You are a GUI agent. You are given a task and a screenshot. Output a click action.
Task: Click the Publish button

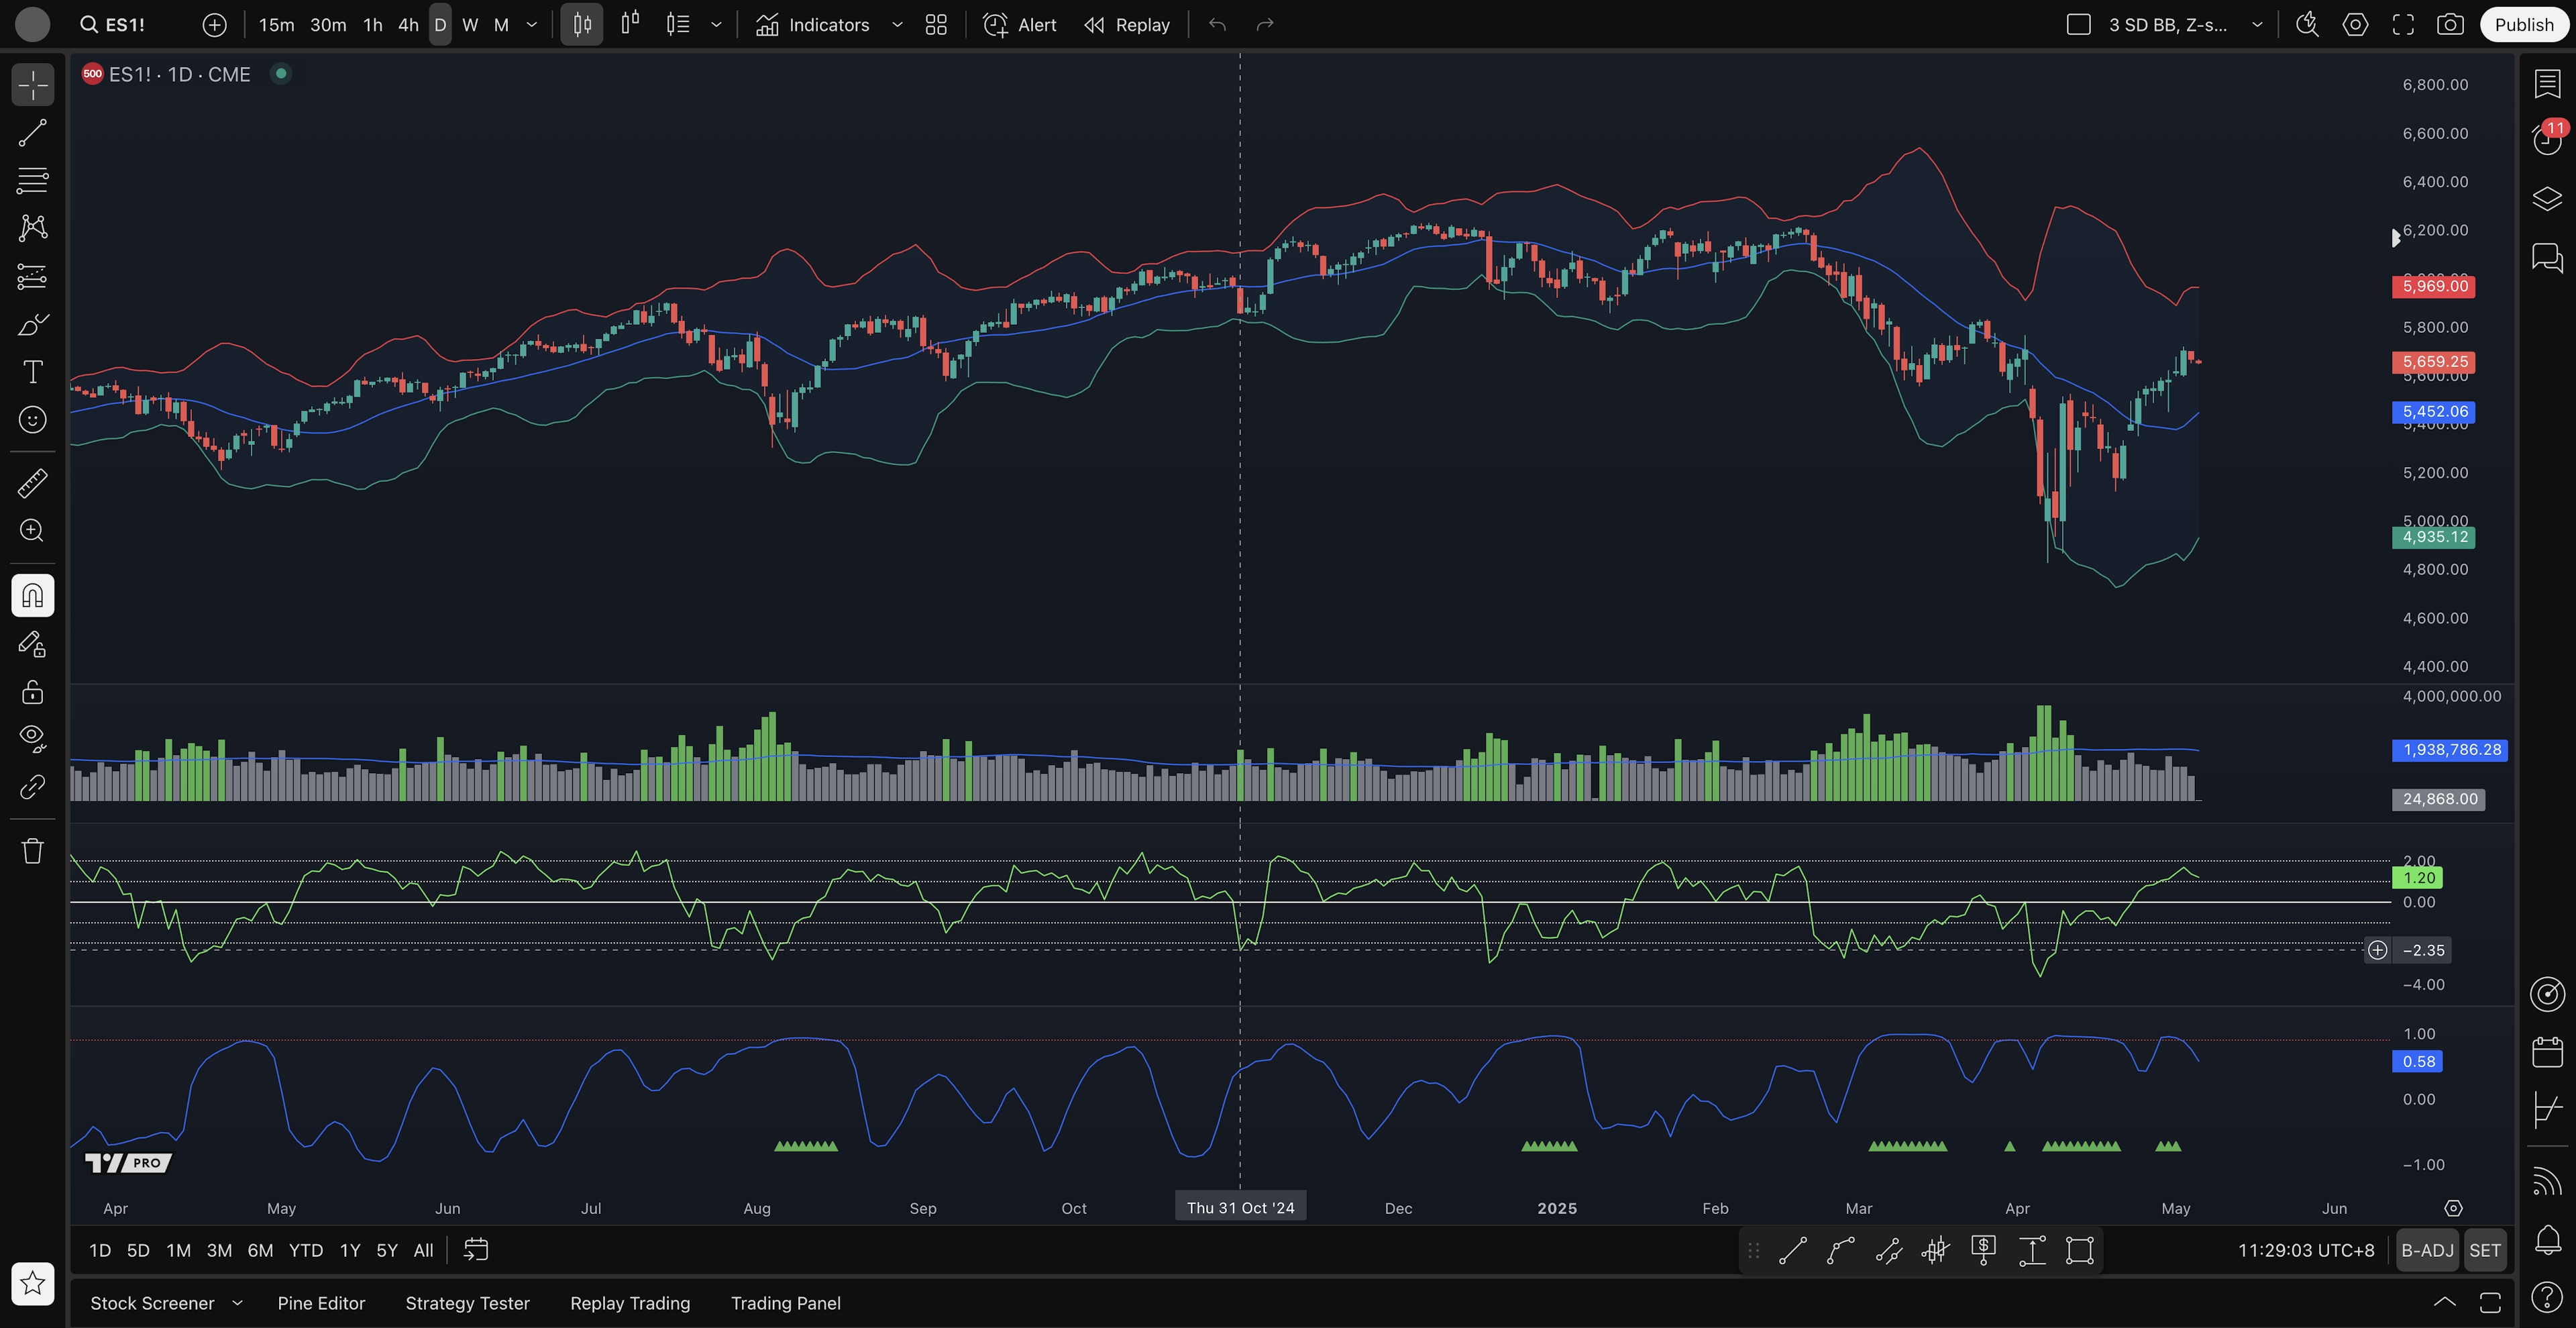coord(2523,25)
